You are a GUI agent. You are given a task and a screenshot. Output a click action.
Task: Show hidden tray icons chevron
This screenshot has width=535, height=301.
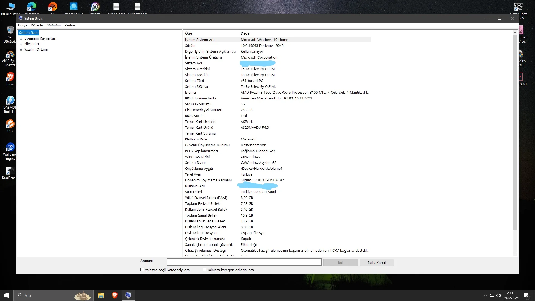[485, 295]
